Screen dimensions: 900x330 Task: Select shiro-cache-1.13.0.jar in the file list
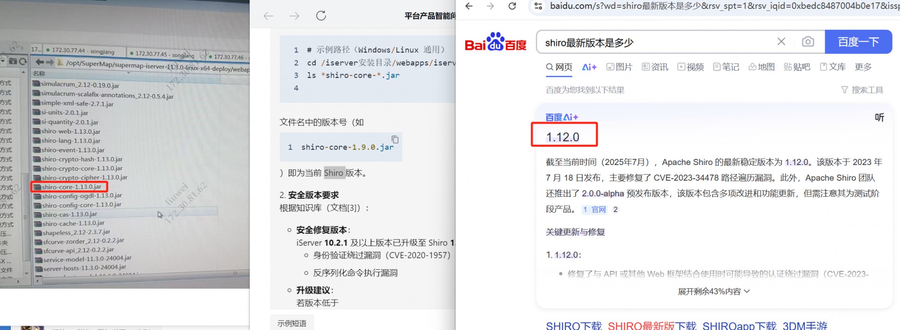click(x=73, y=223)
